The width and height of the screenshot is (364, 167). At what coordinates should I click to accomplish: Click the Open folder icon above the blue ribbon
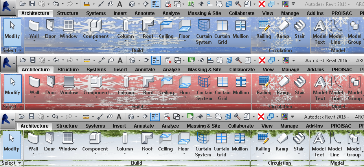22,4
